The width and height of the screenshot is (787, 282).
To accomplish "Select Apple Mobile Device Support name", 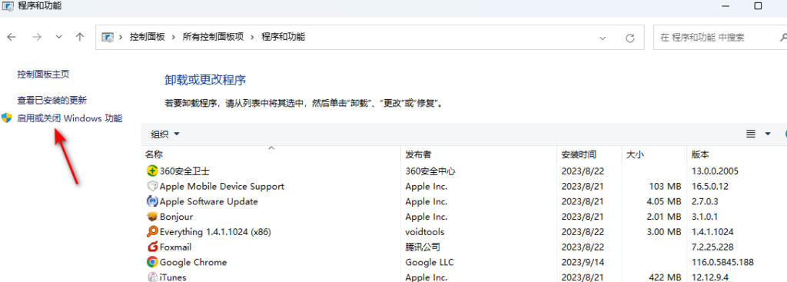I will [x=222, y=186].
